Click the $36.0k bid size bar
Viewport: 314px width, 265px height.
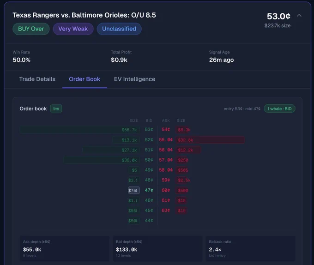(102, 160)
